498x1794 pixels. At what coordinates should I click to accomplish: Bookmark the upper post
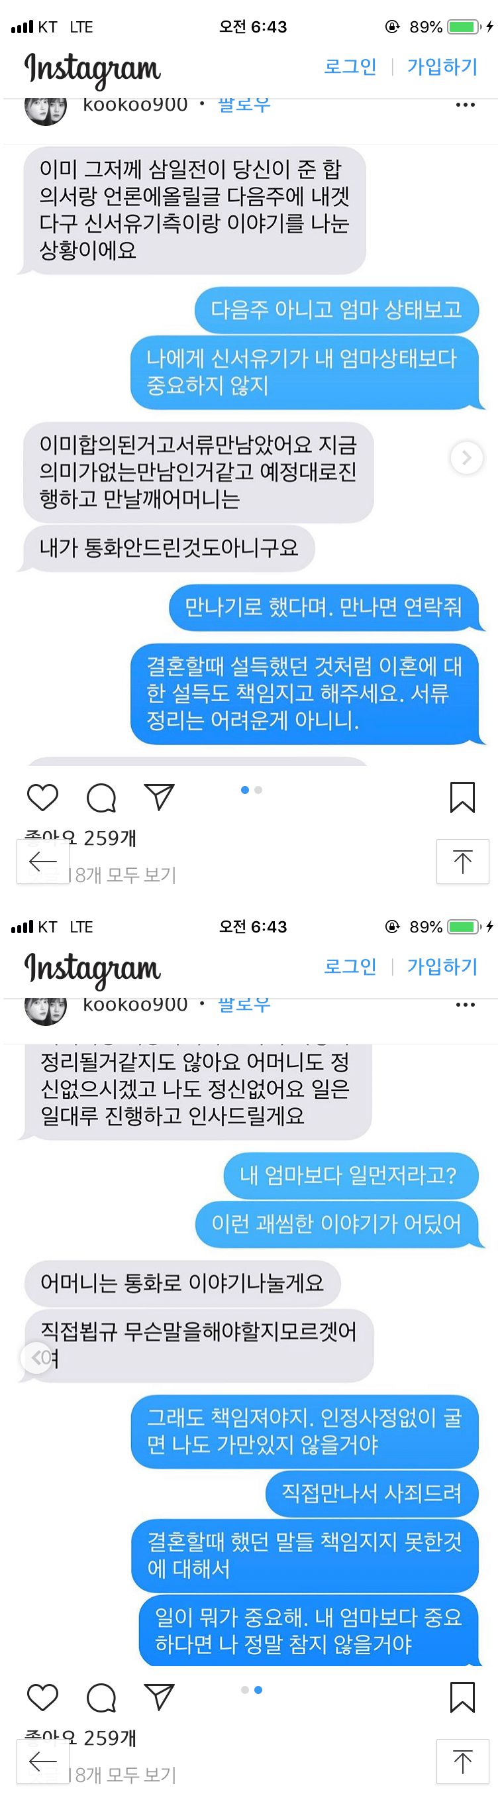(462, 797)
